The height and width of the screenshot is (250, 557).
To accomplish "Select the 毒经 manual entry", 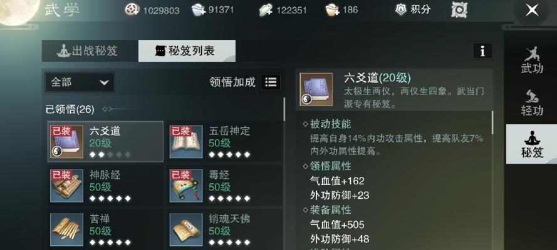I will pyautogui.click(x=225, y=186).
